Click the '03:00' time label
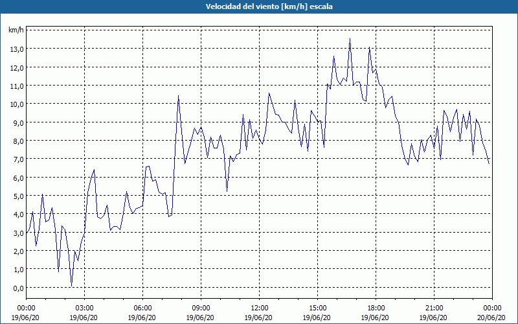Viewport: 518px width, 324px height. click(84, 308)
